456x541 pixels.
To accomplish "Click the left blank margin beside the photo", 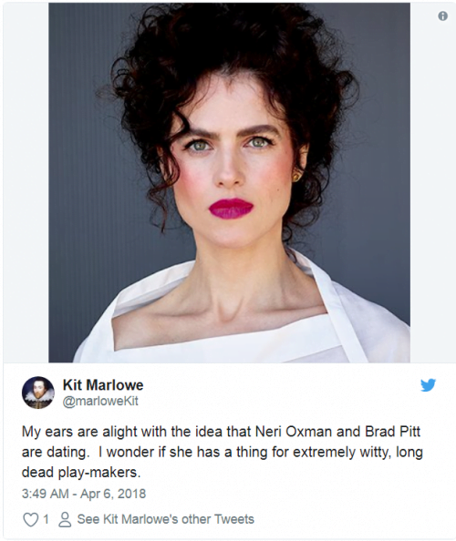I will (26, 183).
